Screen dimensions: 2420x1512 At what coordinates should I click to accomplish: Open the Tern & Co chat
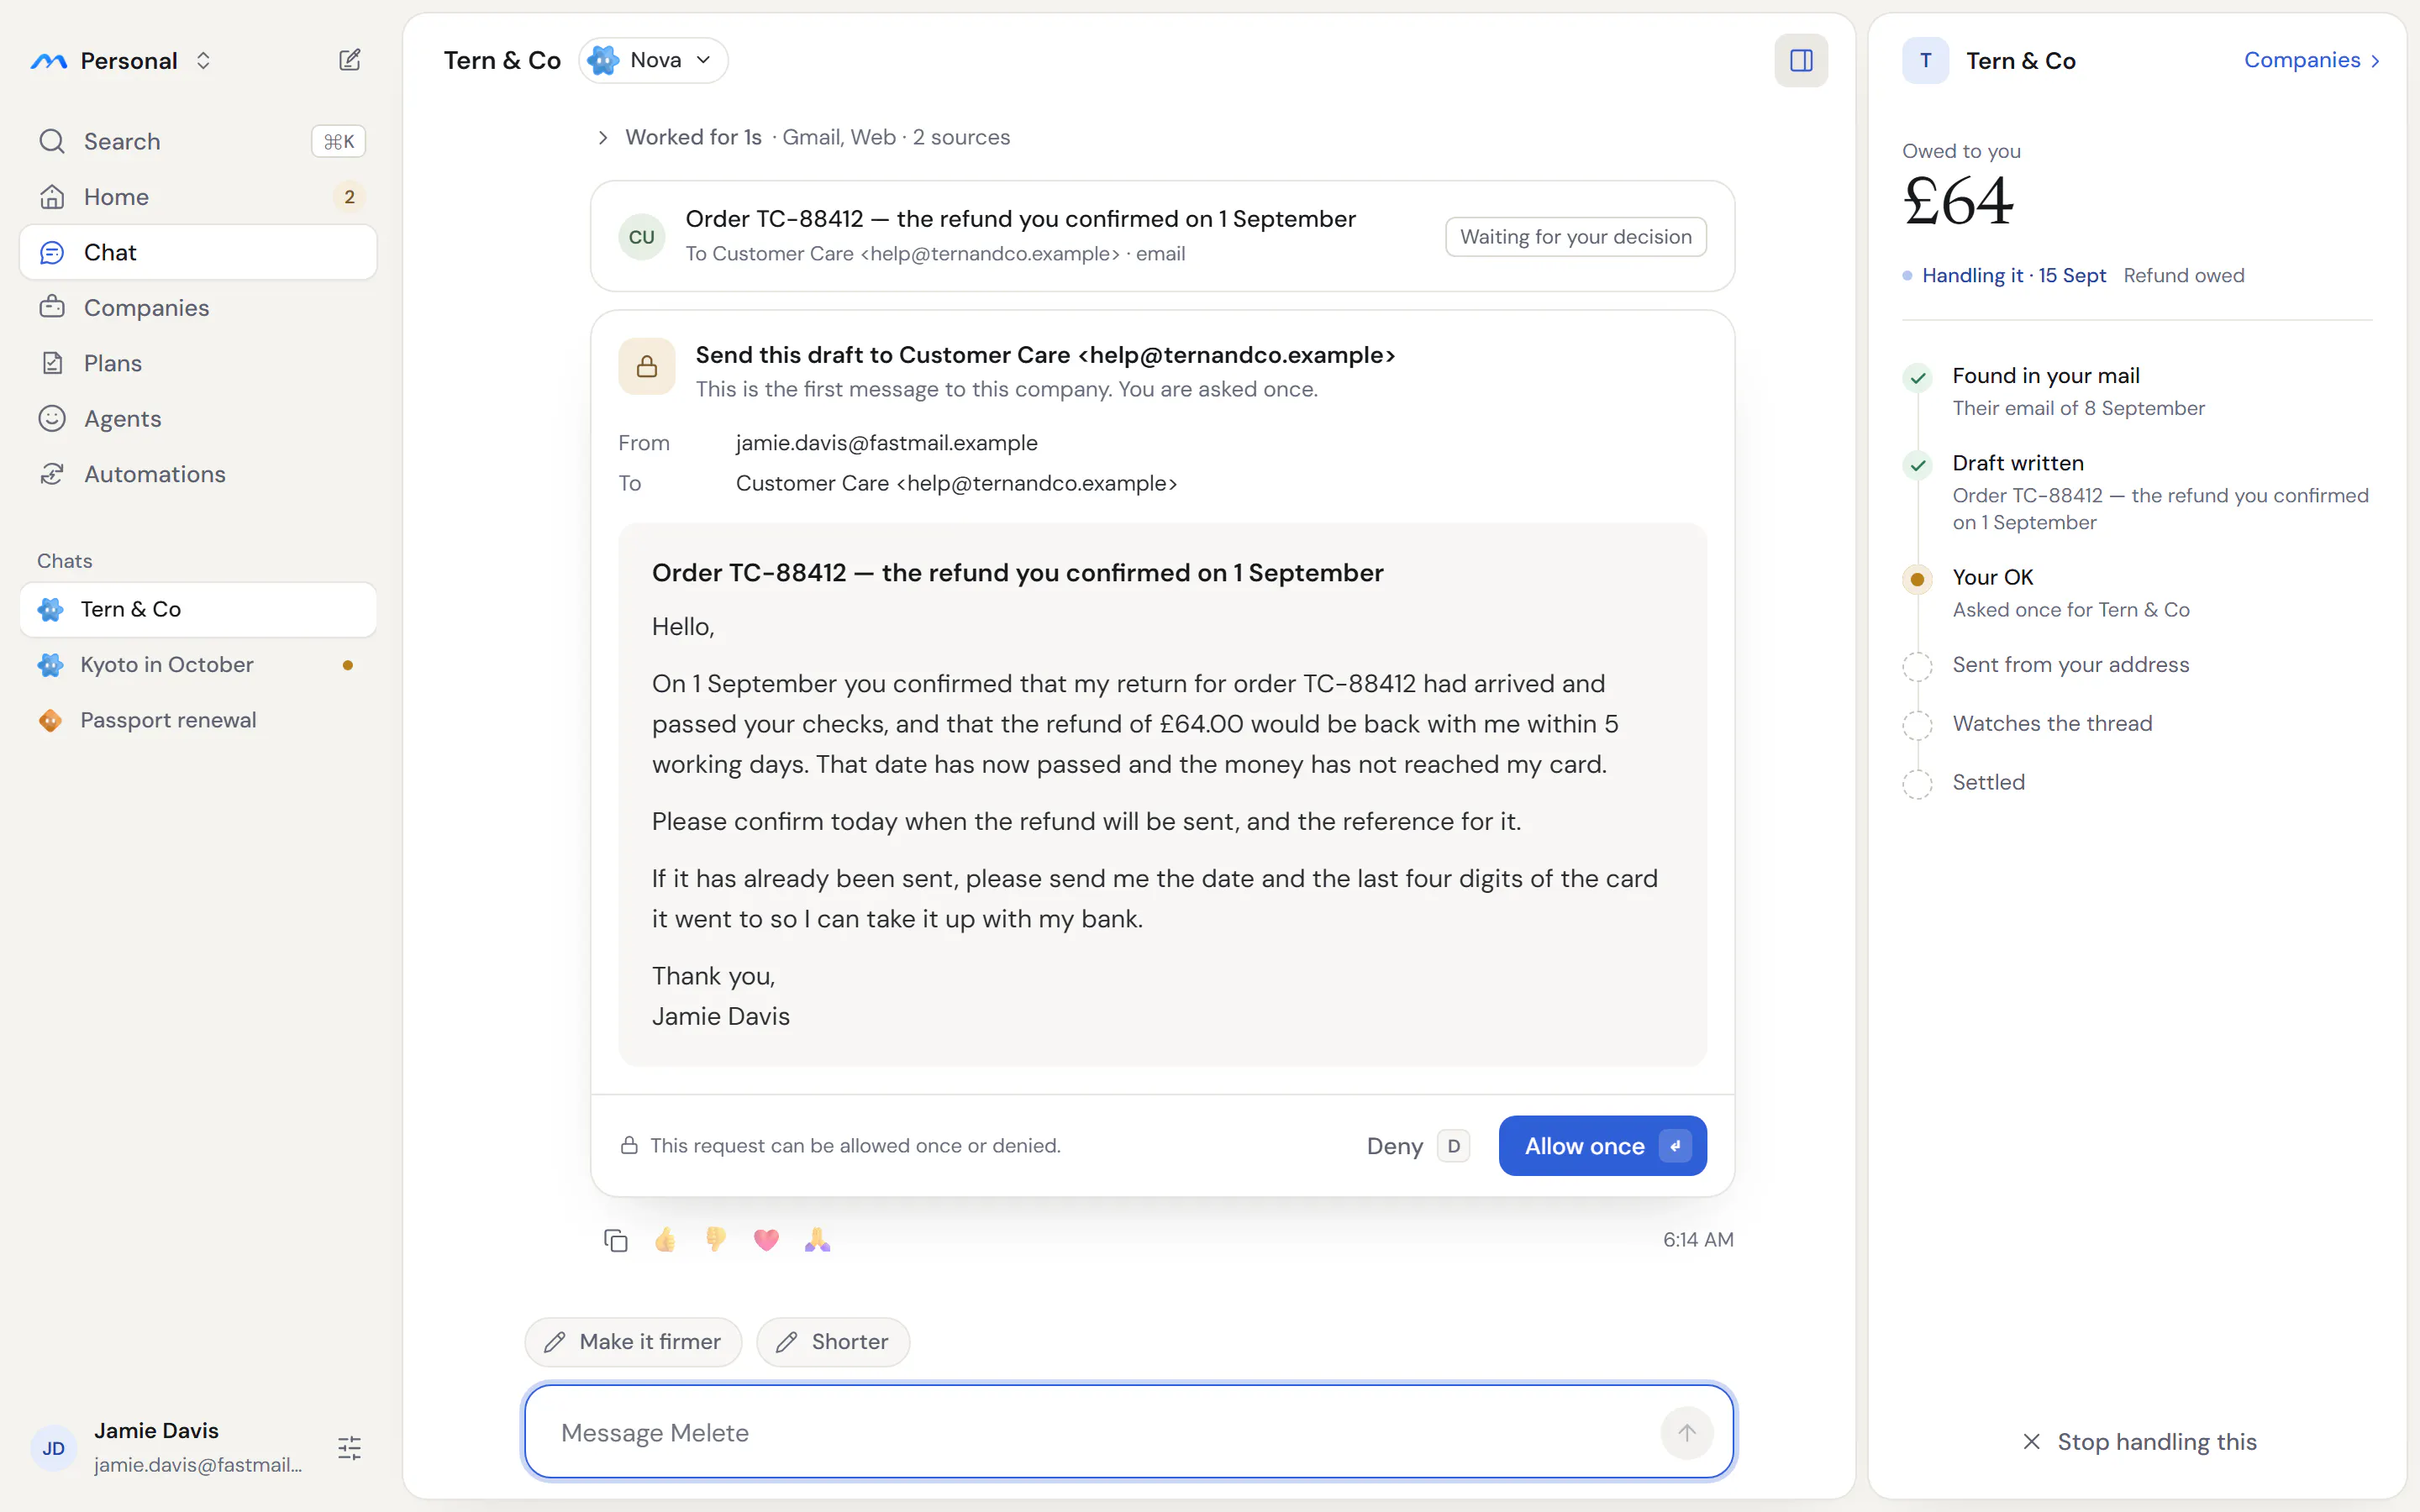tap(198, 609)
